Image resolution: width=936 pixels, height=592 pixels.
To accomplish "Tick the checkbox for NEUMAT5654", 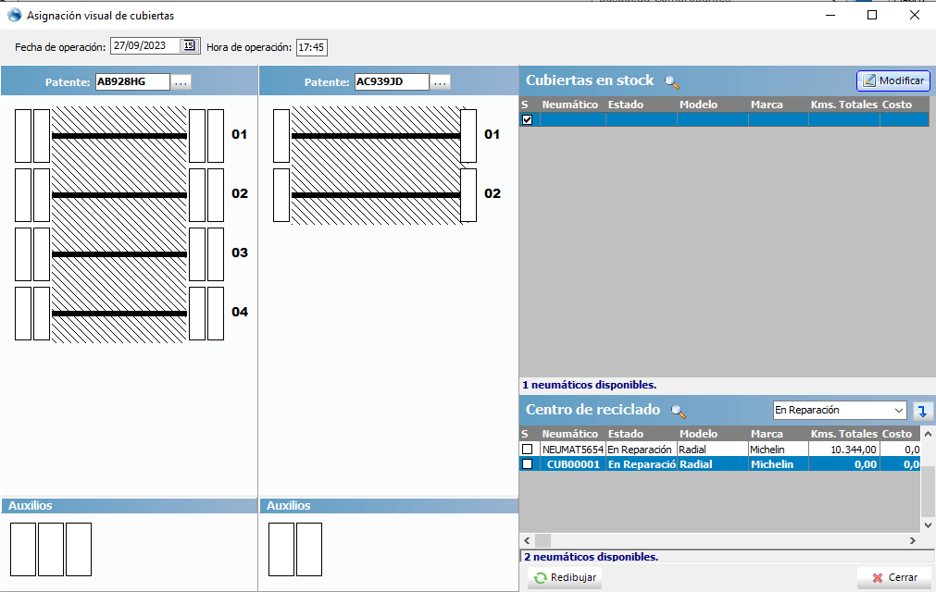I will coord(527,450).
